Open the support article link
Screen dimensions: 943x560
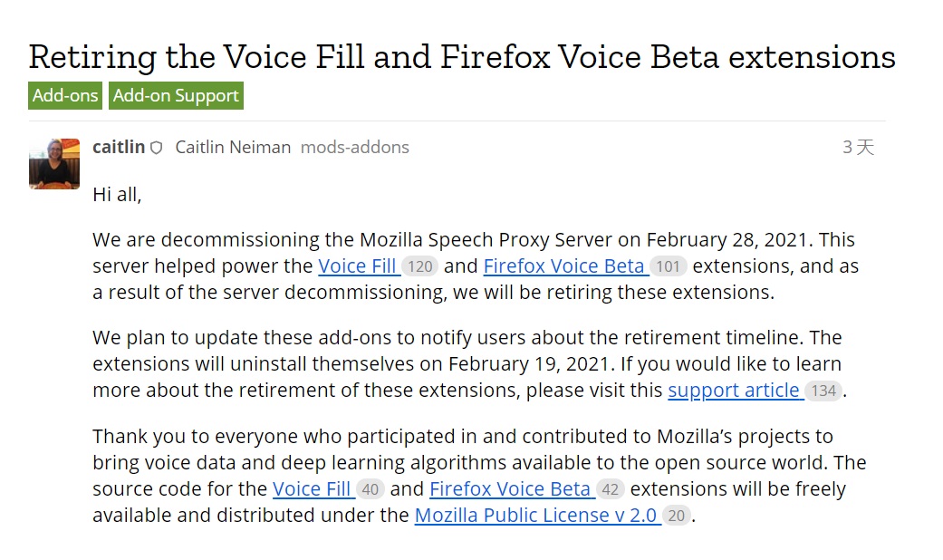734,391
